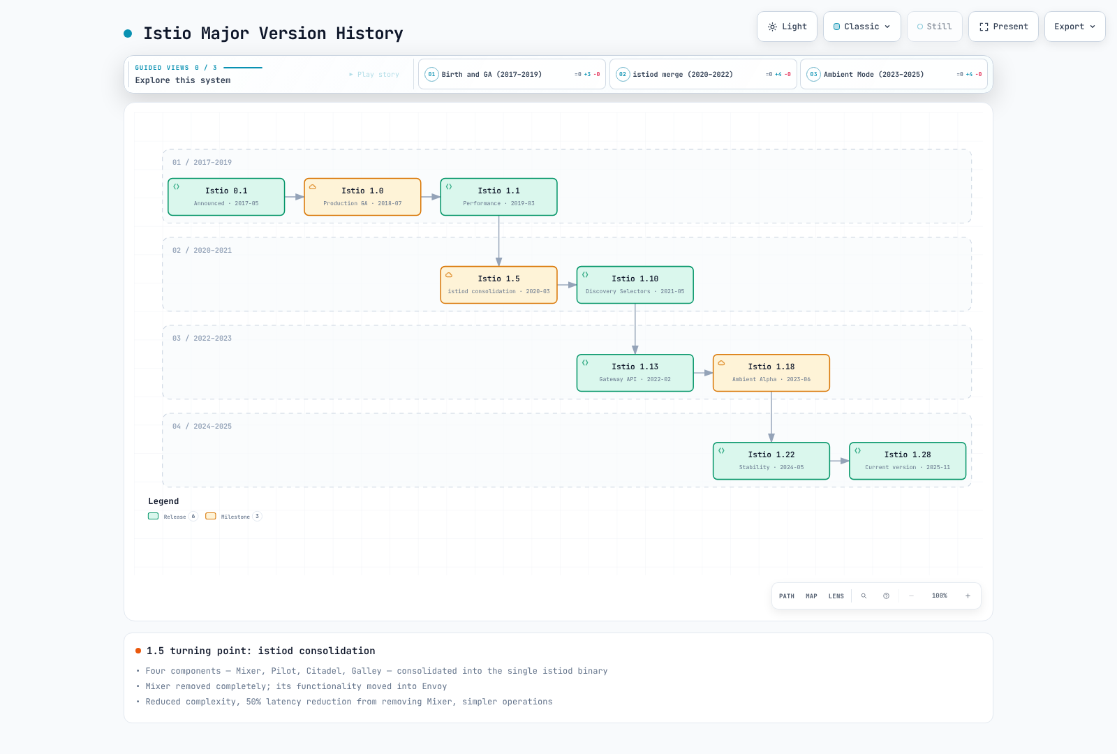
Task: Toggle Release filter in the legend
Action: click(x=172, y=517)
